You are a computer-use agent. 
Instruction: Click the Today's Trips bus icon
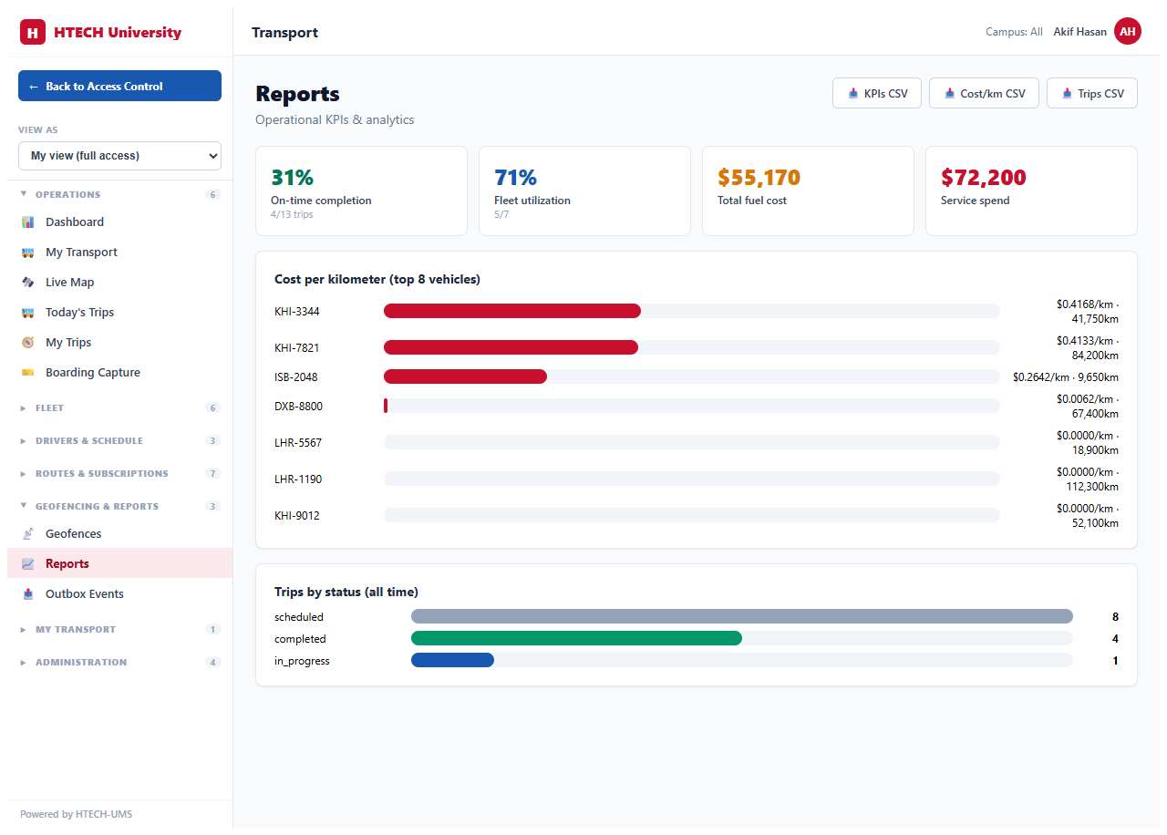(x=28, y=313)
